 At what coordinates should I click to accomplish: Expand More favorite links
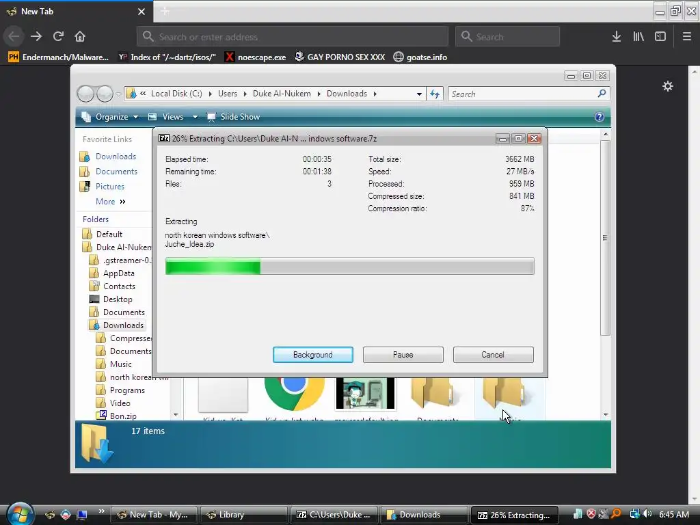pos(111,202)
